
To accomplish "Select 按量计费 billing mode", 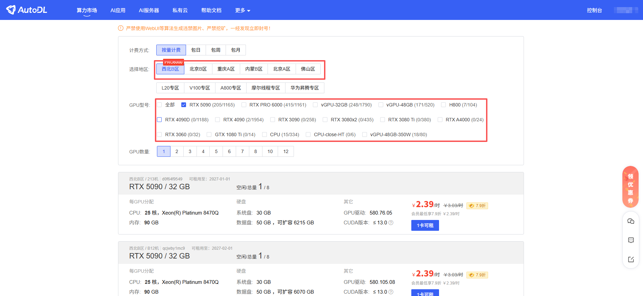I will point(171,50).
